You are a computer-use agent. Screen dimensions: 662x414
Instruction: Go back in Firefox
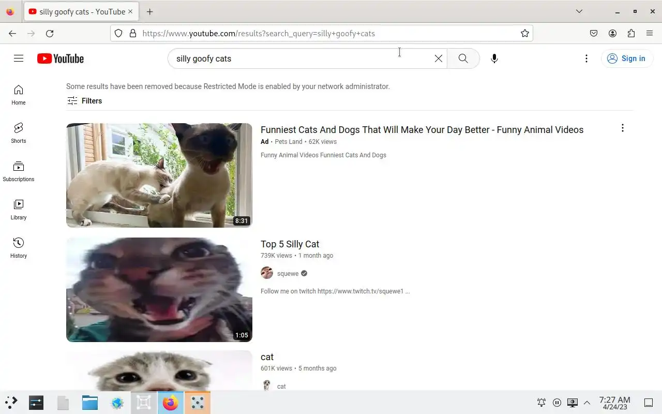pyautogui.click(x=12, y=34)
